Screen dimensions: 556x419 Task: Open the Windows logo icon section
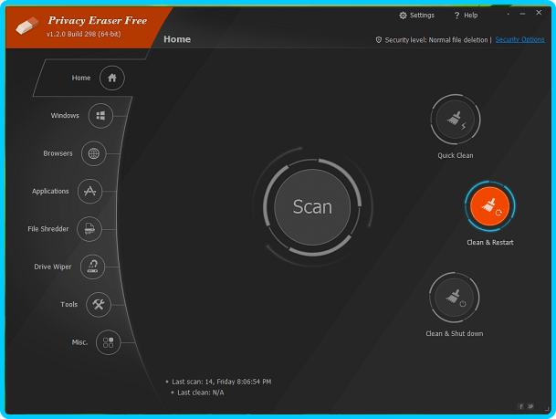click(100, 116)
